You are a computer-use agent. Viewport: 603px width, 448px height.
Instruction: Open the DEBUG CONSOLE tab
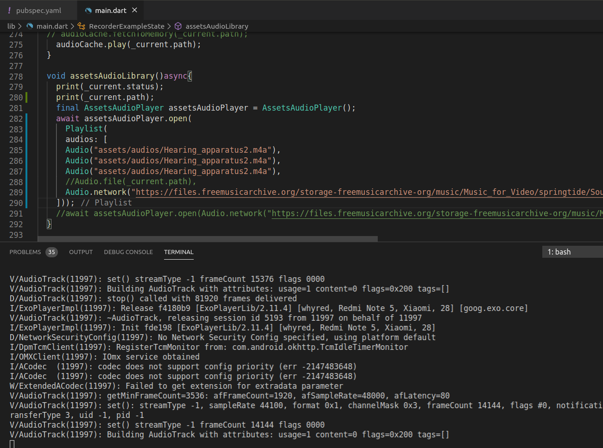tap(128, 252)
